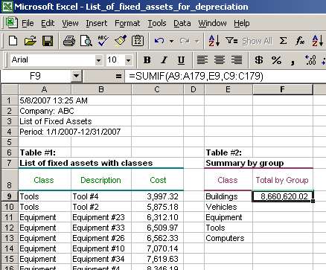Viewport: 326px width, 270px height.
Task: Click the Select All corner button
Action: (10, 89)
